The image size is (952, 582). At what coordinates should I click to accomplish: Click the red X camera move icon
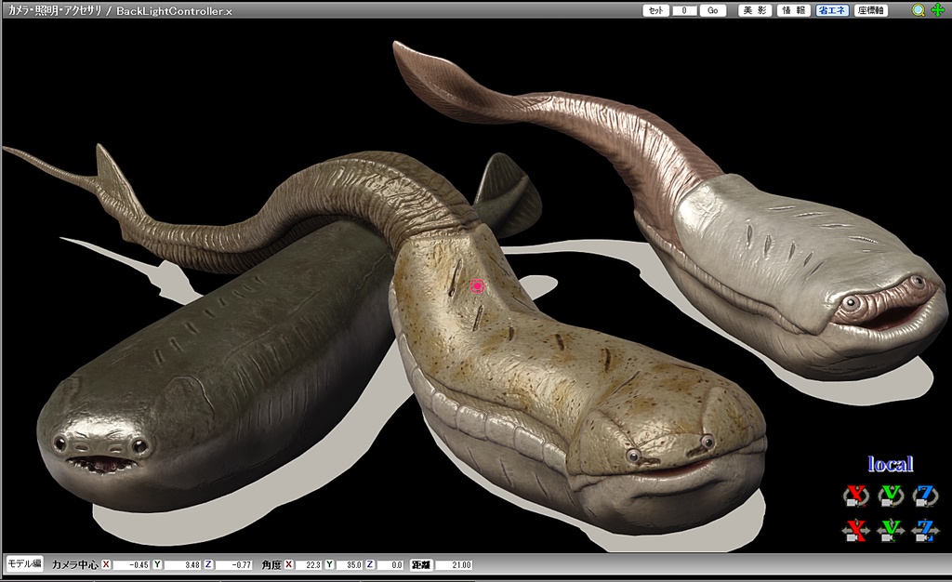pyautogui.click(x=854, y=530)
